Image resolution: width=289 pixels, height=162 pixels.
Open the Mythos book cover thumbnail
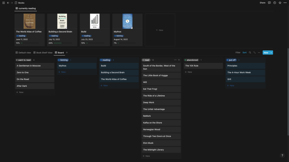pyautogui.click(x=127, y=21)
